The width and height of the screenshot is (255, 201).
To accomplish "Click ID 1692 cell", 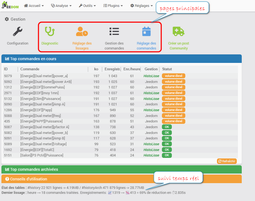I will (x=8, y=150).
